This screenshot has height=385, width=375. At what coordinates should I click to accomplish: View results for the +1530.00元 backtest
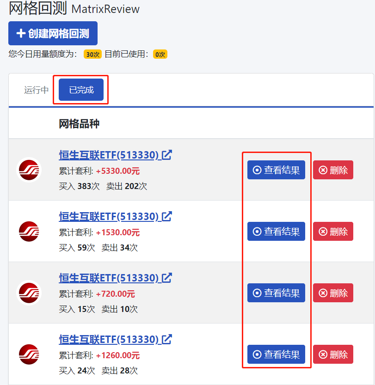coord(276,231)
